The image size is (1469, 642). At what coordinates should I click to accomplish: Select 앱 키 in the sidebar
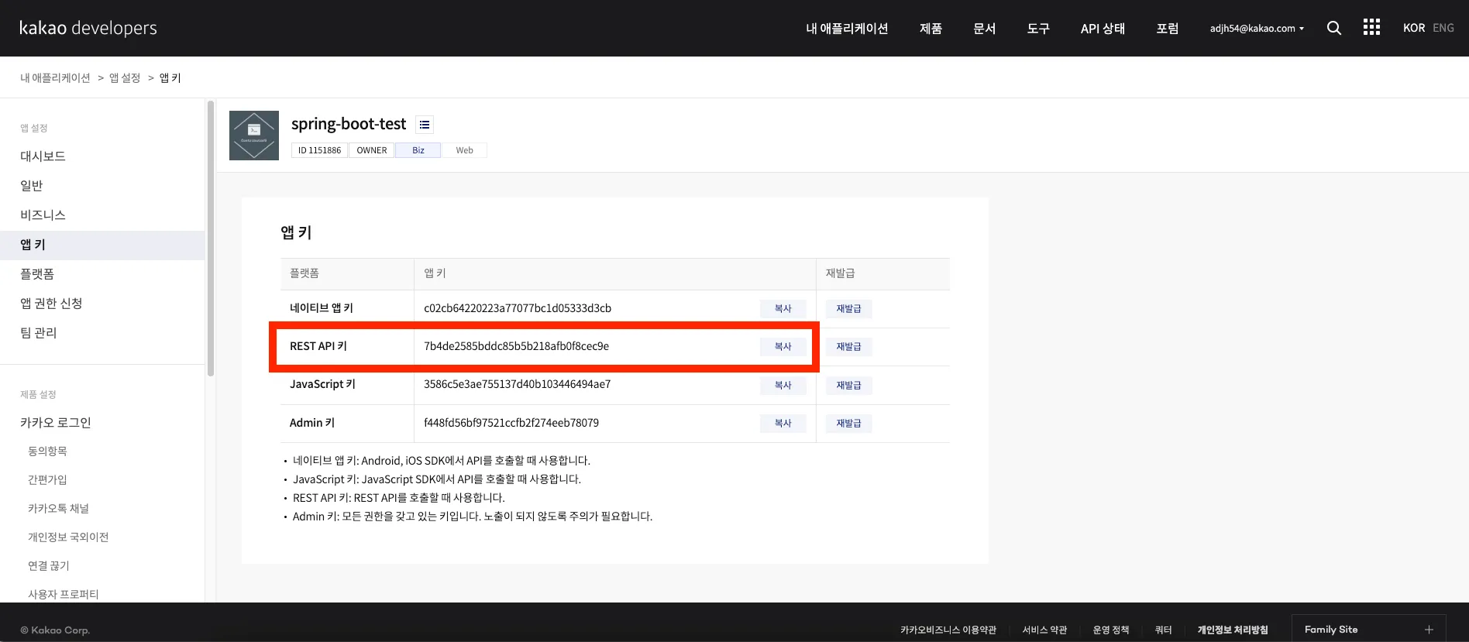tap(102, 245)
